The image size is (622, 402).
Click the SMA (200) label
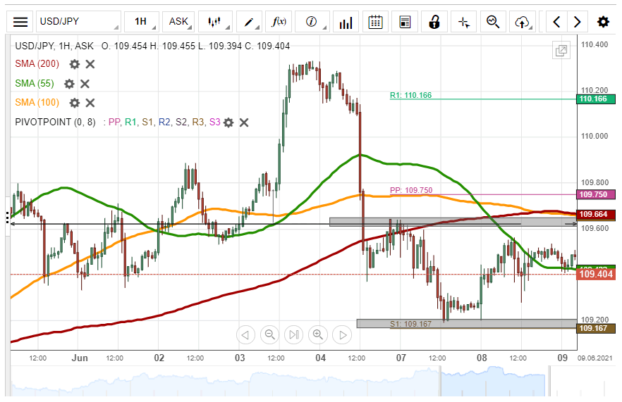click(x=37, y=64)
